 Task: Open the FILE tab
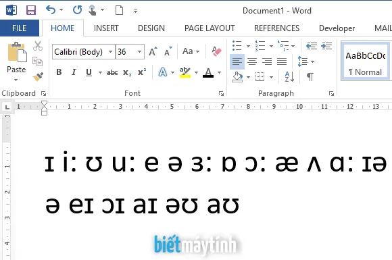(19, 28)
